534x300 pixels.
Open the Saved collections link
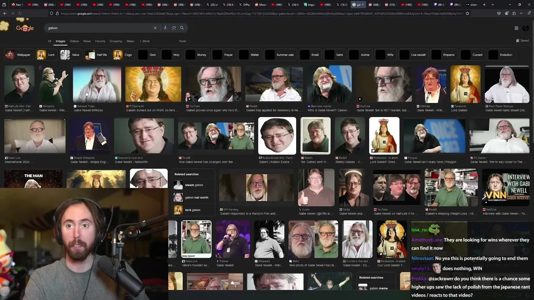pos(522,40)
